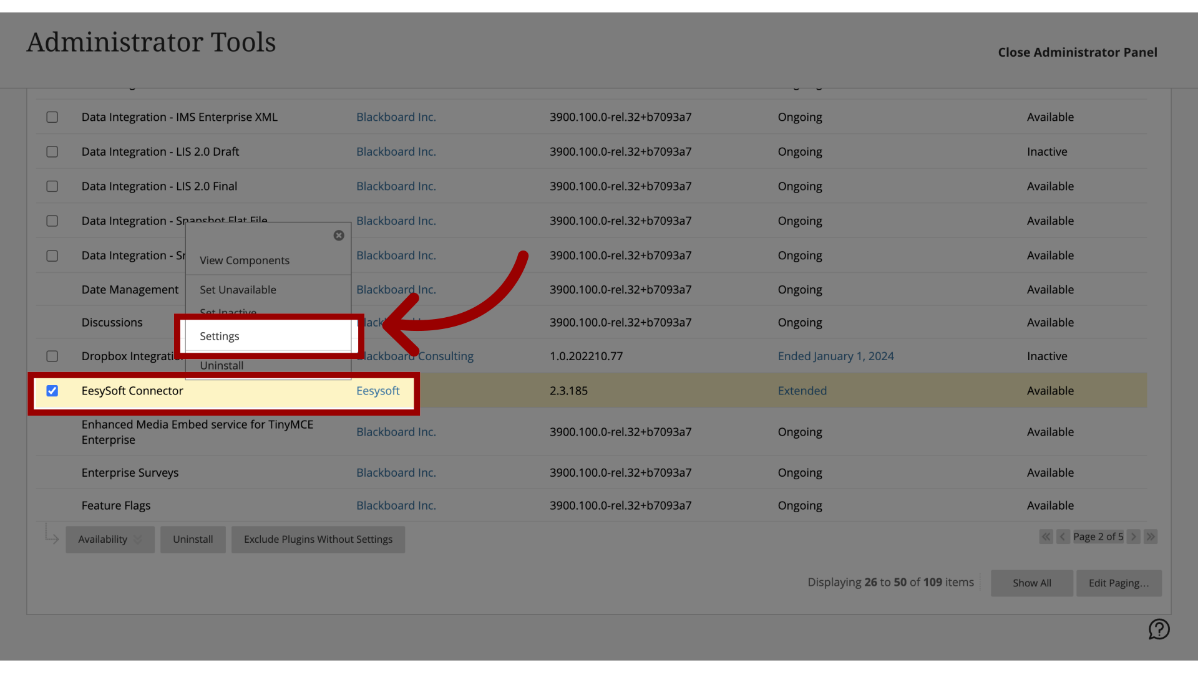Click Inactive status in Dropbox Integration row

[1047, 356]
